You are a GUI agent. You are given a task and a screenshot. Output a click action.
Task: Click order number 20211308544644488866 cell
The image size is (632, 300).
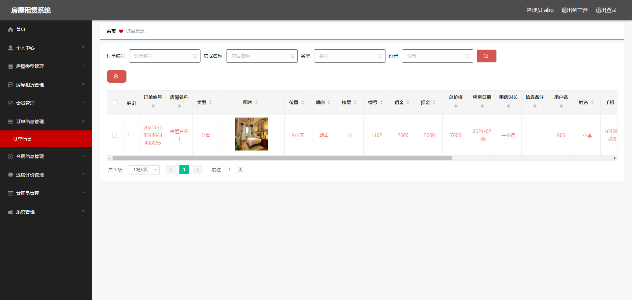click(153, 135)
